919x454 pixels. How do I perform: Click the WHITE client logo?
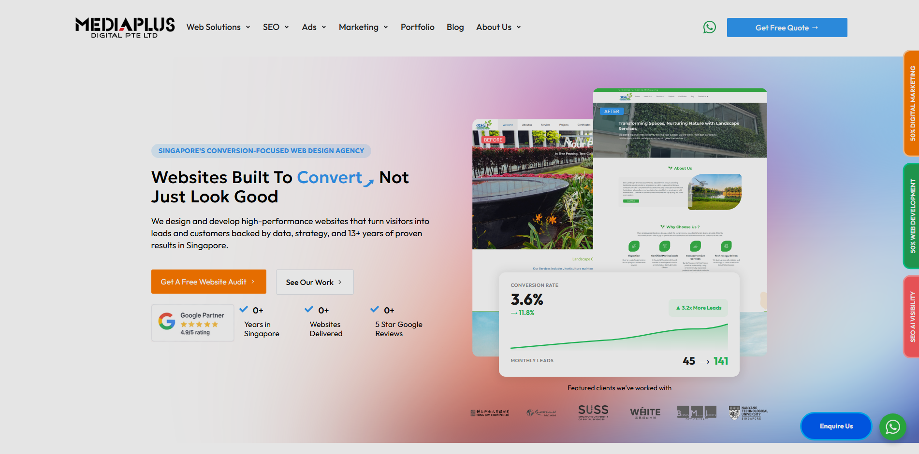(645, 413)
